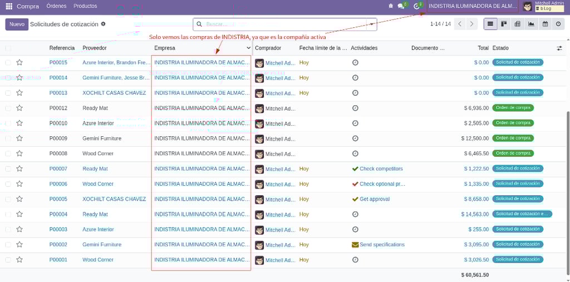The image size is (570, 282).
Task: Go to previous page of records
Action: point(460,24)
